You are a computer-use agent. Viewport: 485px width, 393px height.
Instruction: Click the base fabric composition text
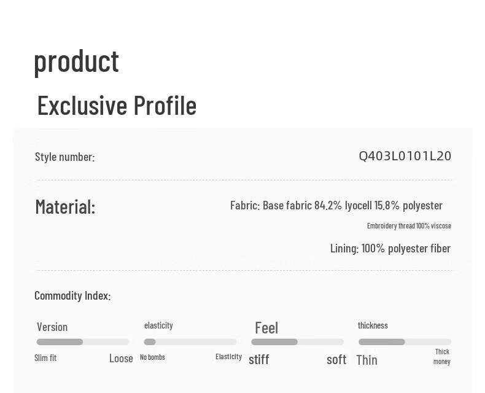pos(336,205)
